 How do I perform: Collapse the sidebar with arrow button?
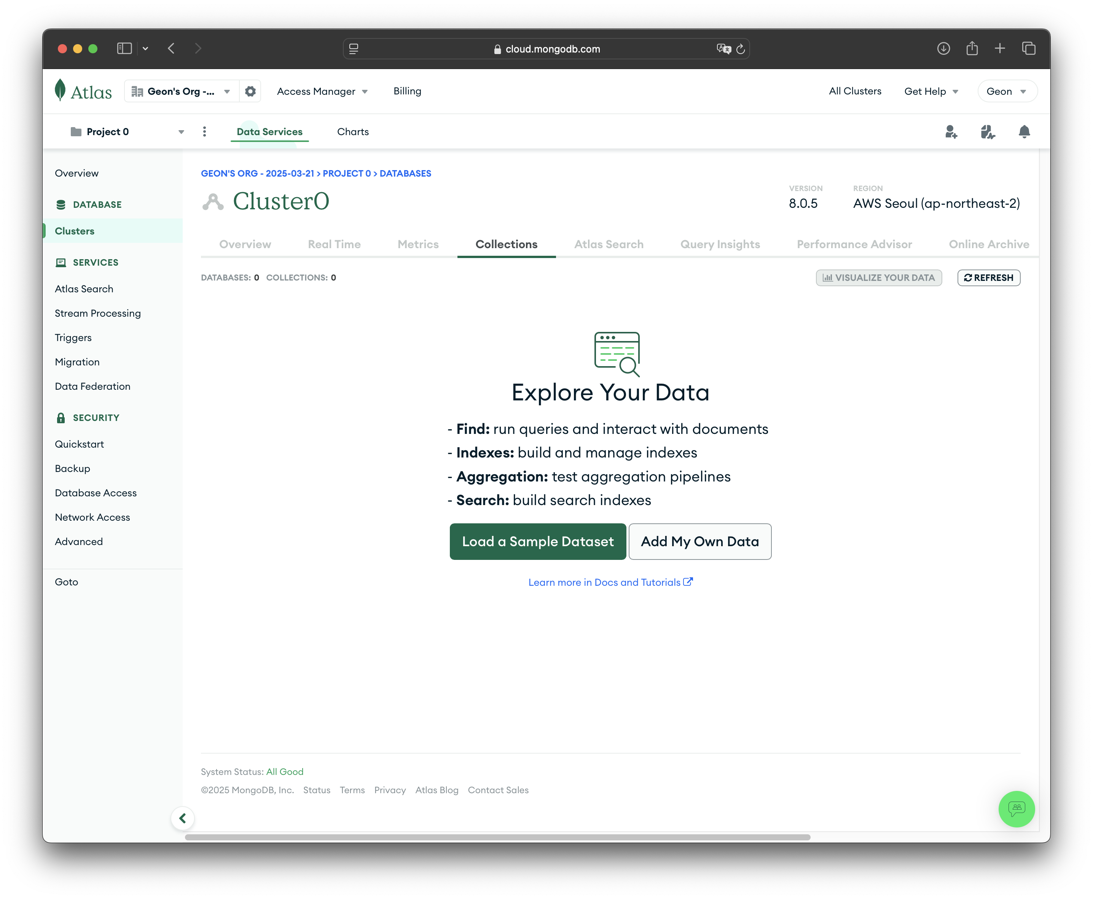point(182,818)
